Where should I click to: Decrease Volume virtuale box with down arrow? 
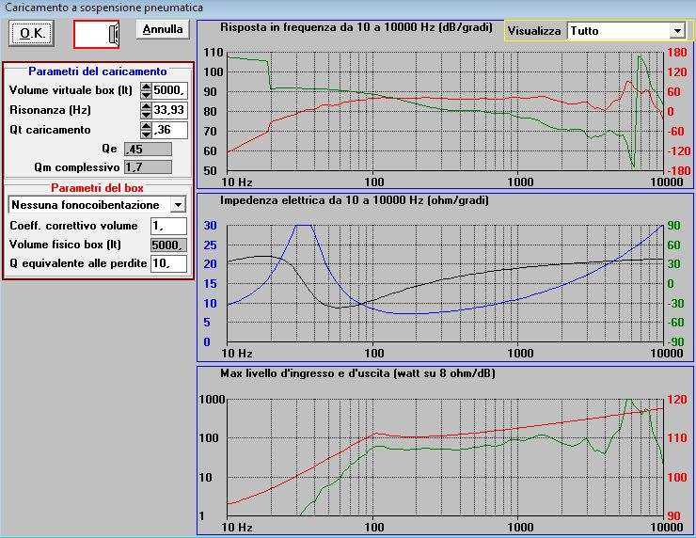pyautogui.click(x=146, y=95)
